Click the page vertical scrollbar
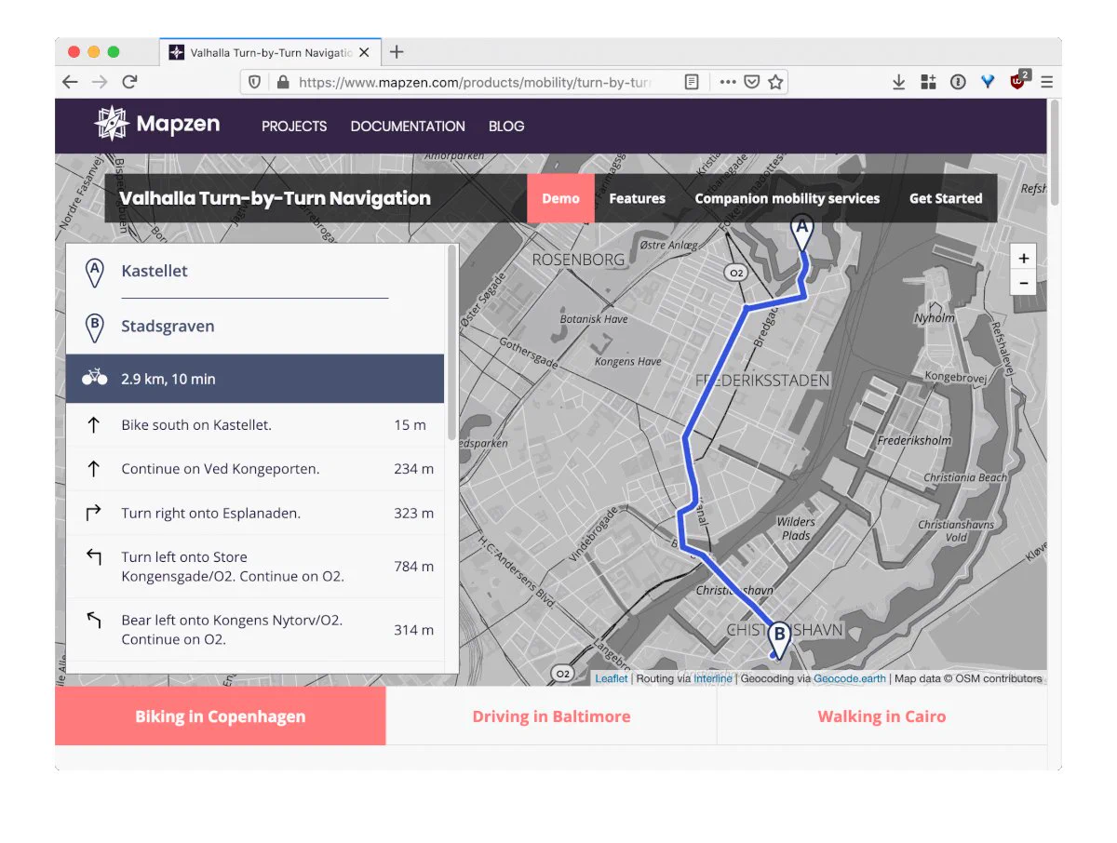Viewport: 1117px width, 843px height. [x=1054, y=153]
